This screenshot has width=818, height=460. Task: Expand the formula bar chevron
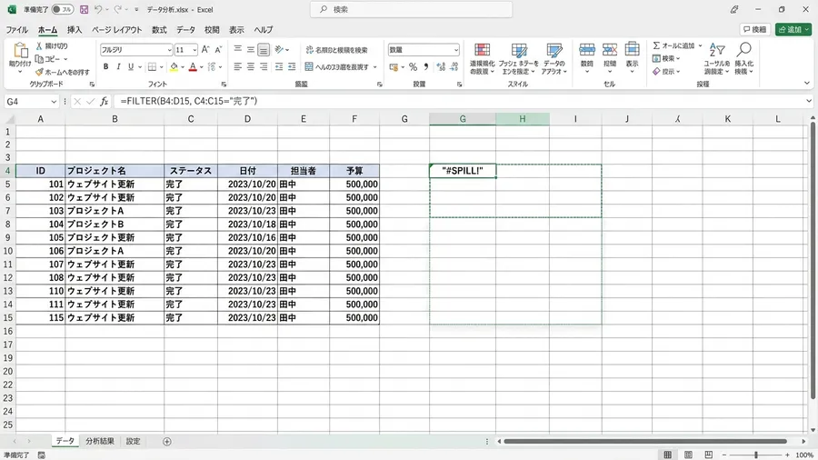point(809,101)
